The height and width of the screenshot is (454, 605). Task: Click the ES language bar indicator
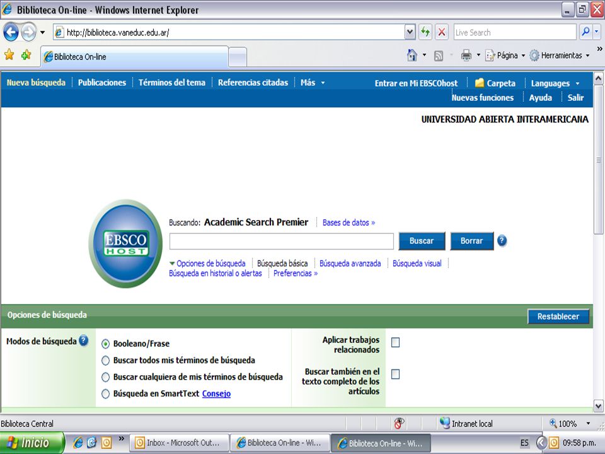(524, 443)
